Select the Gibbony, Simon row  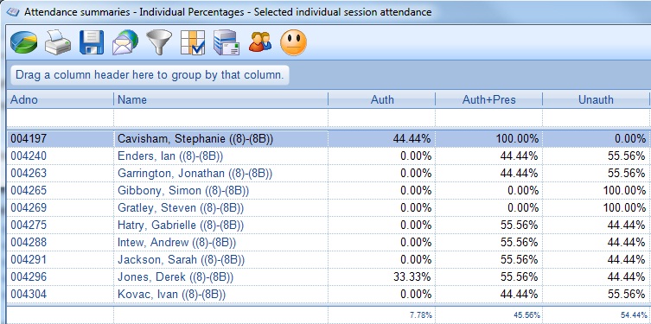point(329,190)
